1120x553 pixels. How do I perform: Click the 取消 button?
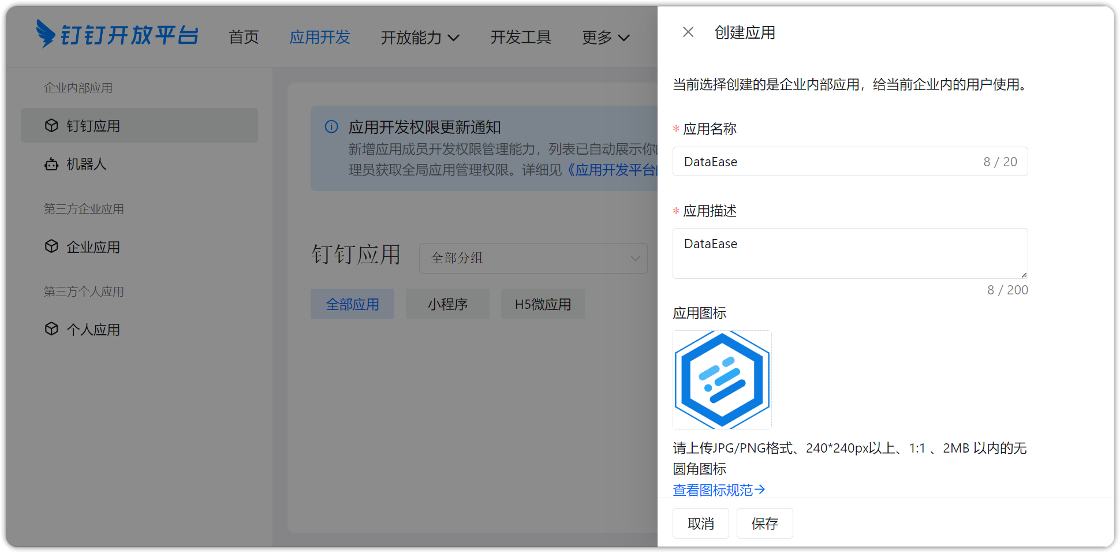tap(700, 524)
